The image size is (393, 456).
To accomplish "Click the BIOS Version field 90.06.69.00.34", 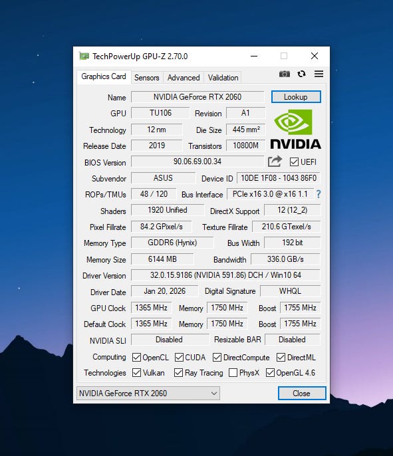I will [x=197, y=162].
